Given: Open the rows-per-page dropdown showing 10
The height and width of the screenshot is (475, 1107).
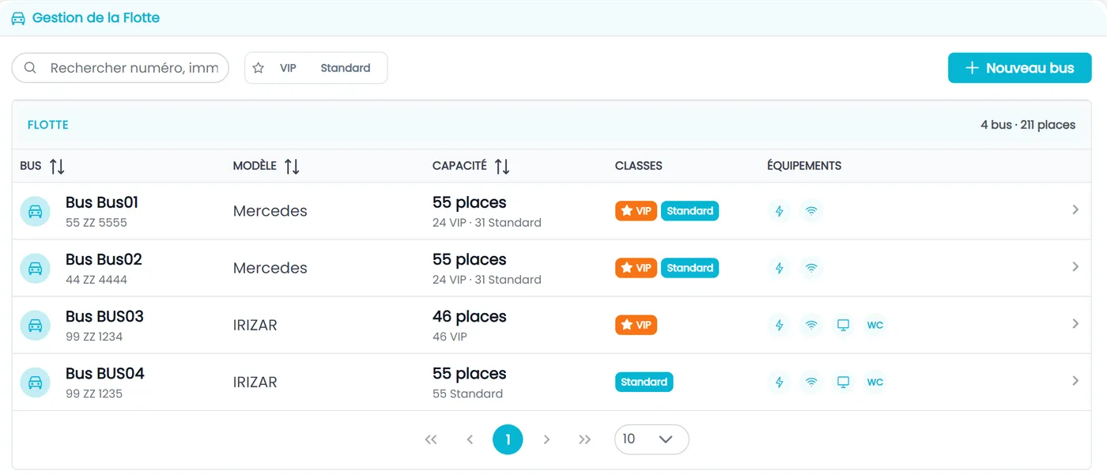Looking at the screenshot, I should [x=652, y=439].
